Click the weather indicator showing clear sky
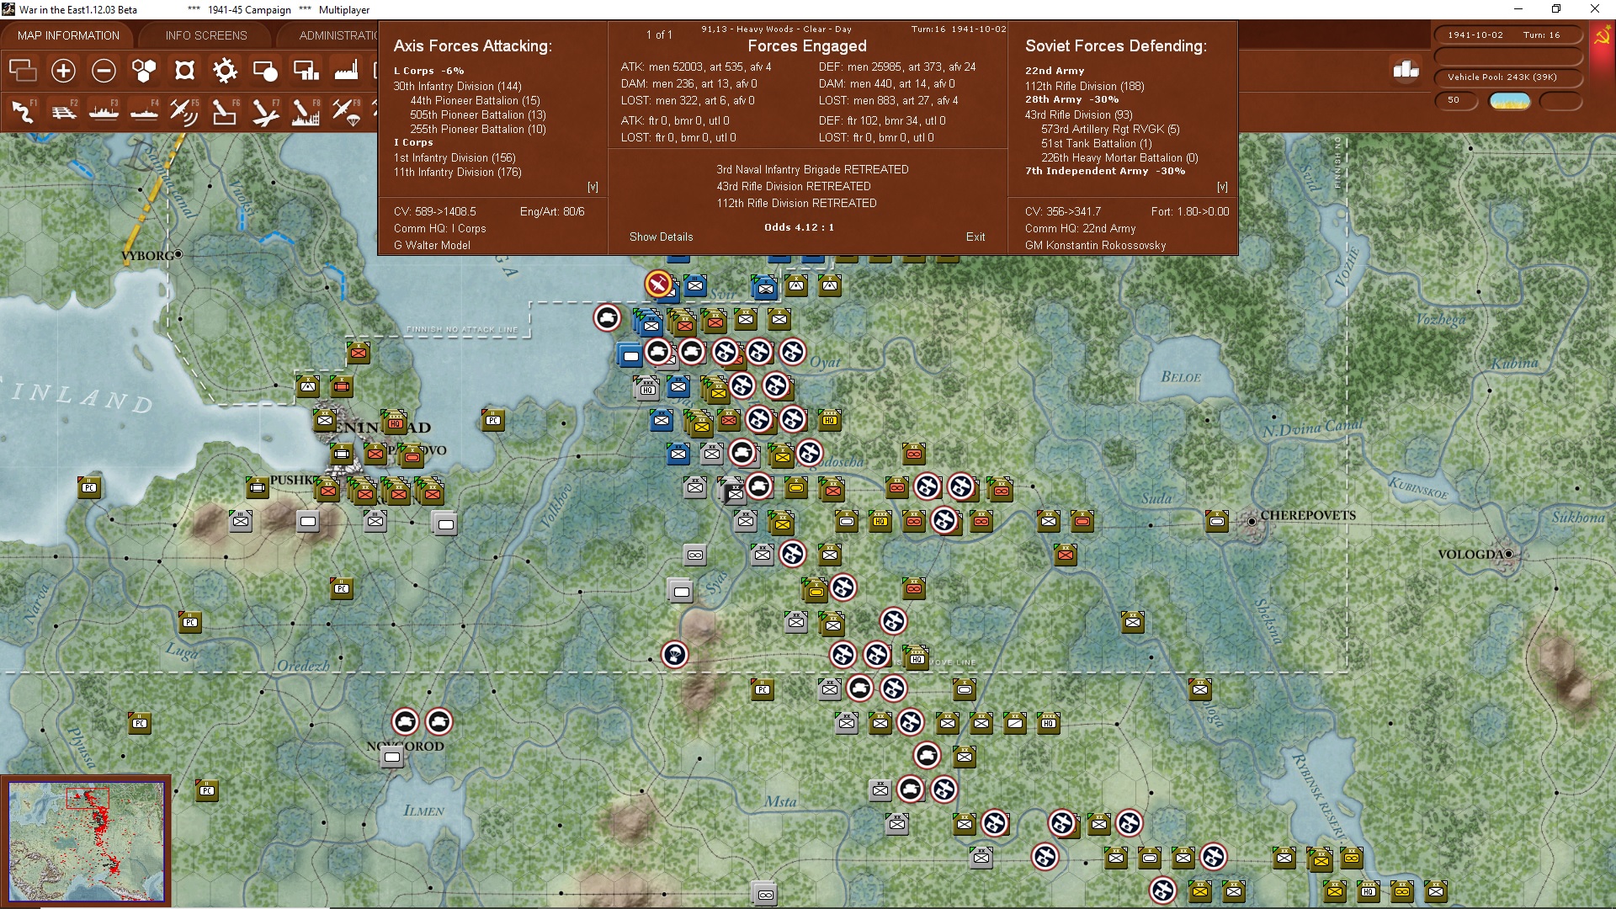This screenshot has height=909, width=1616. 1510,101
